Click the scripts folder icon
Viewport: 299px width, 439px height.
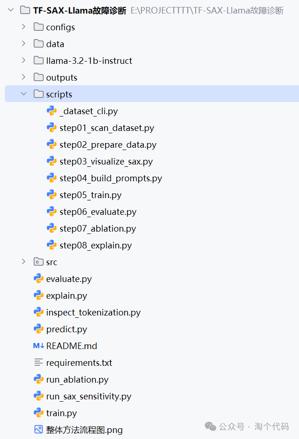39,94
